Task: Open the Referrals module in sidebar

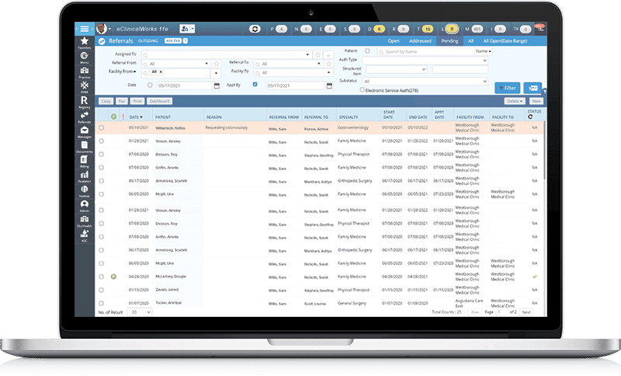Action: point(85,117)
